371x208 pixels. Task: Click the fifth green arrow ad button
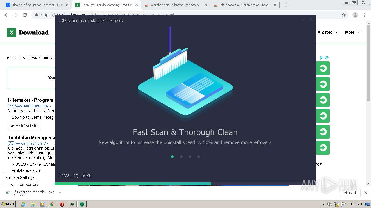point(323,132)
